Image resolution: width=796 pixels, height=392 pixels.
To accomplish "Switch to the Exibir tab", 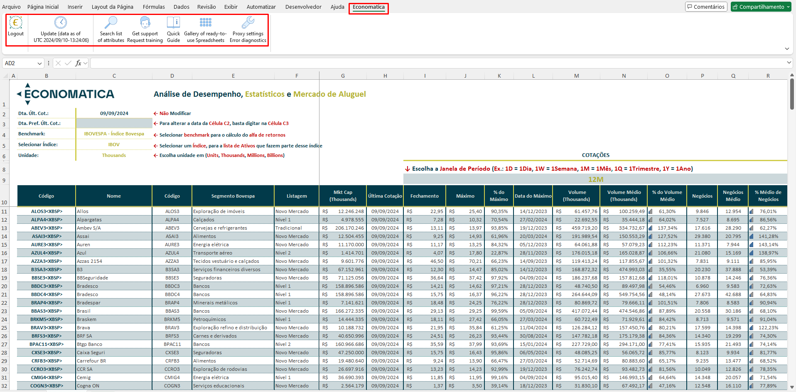I will point(231,7).
